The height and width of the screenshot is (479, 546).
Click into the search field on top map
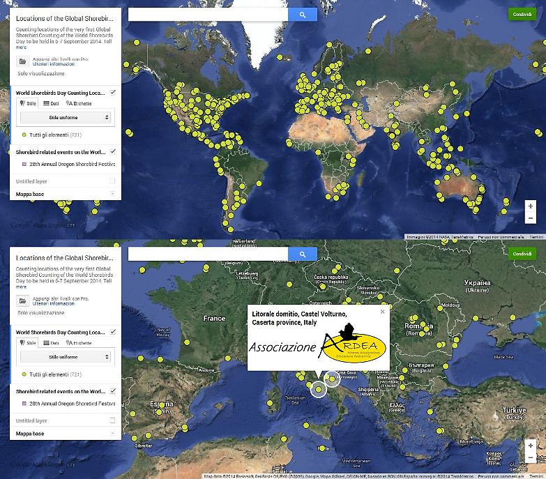[209, 15]
